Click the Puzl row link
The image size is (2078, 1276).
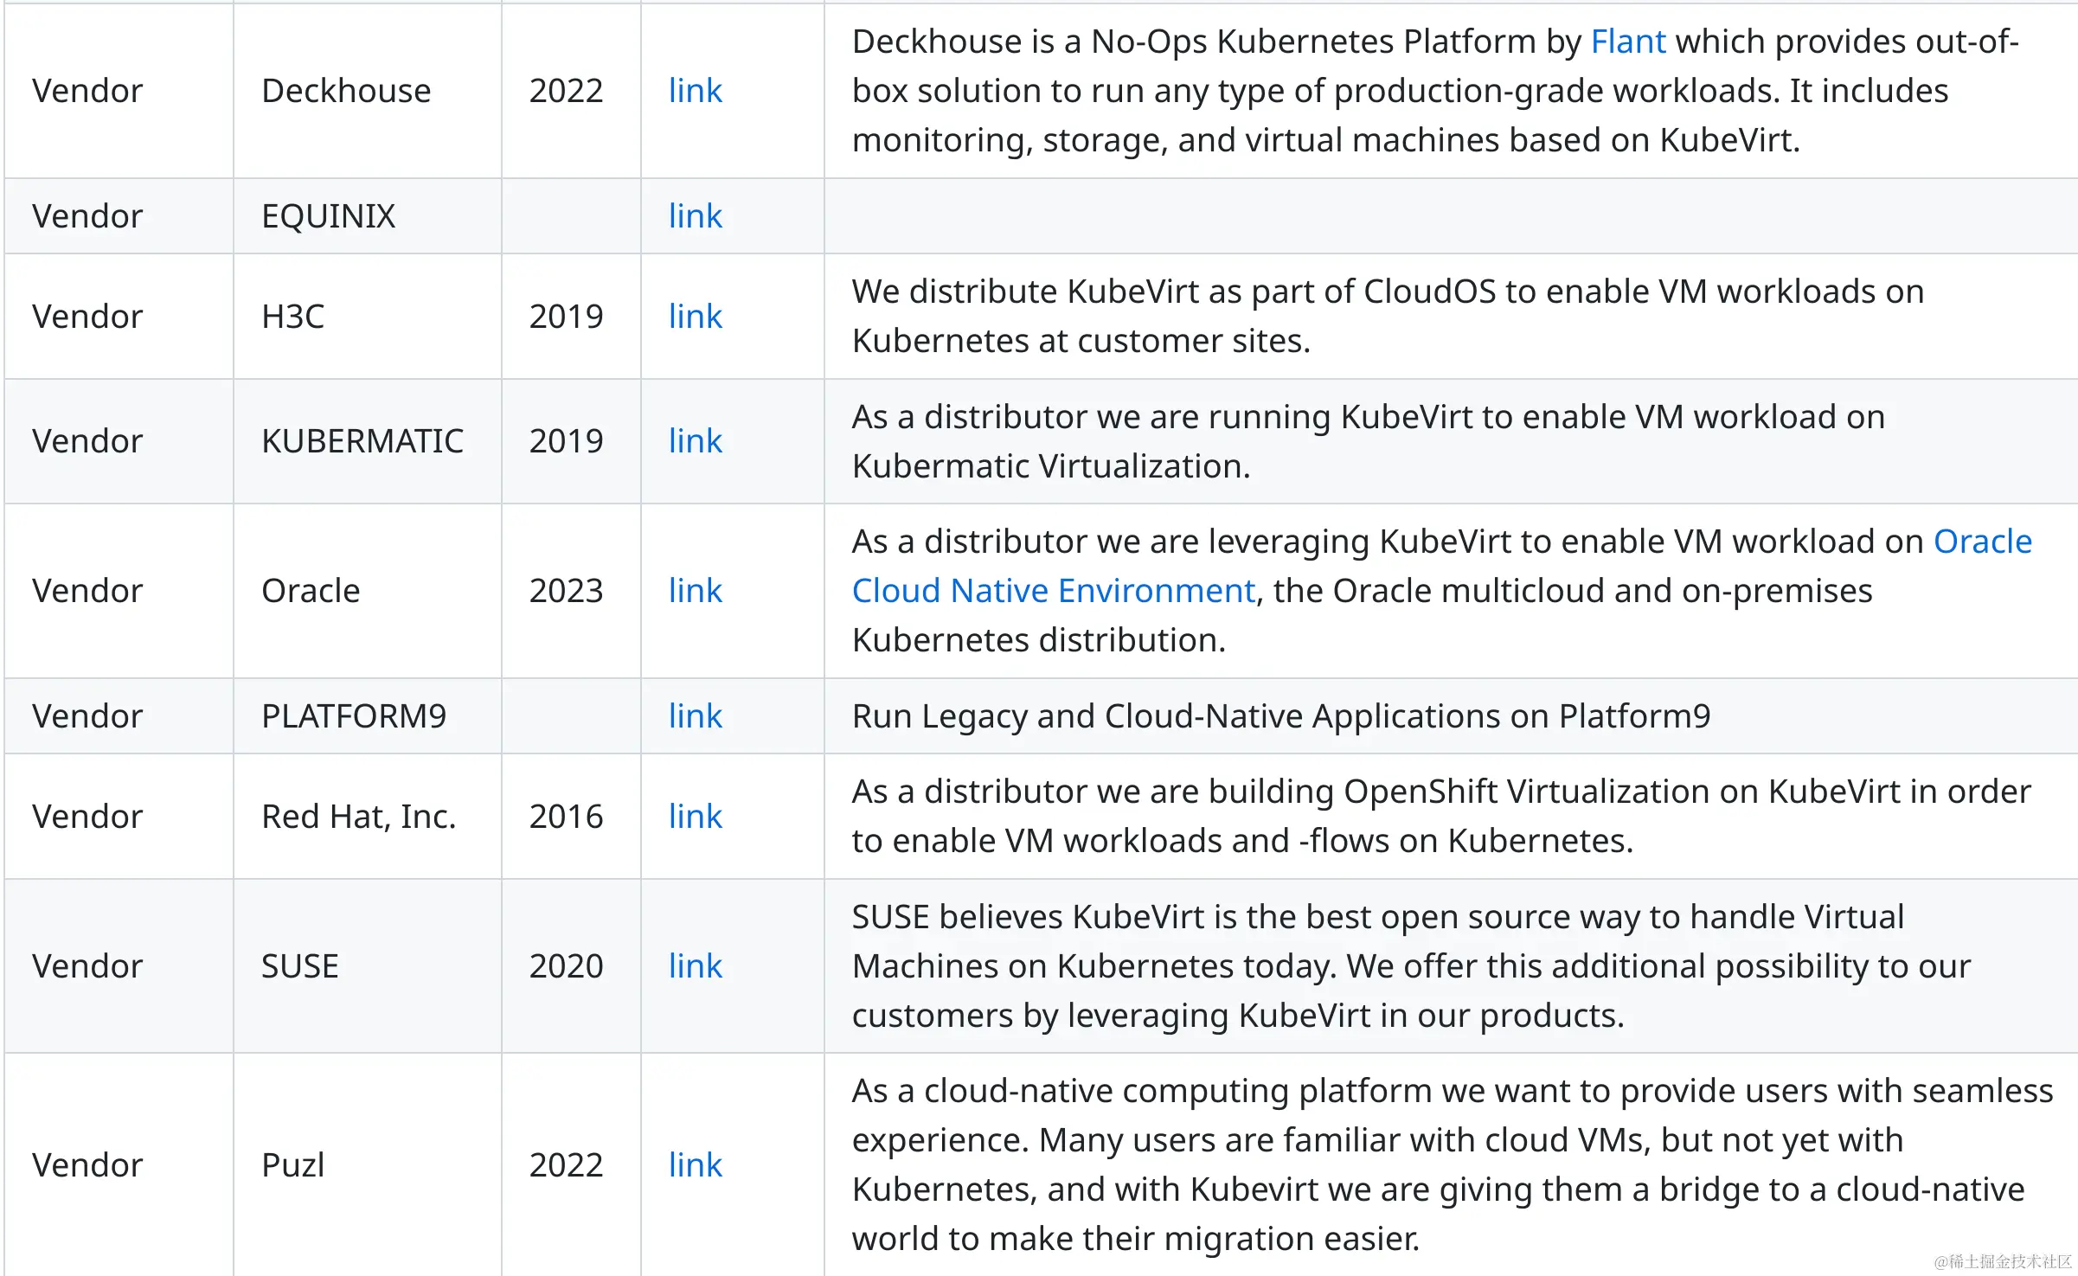(x=695, y=1165)
